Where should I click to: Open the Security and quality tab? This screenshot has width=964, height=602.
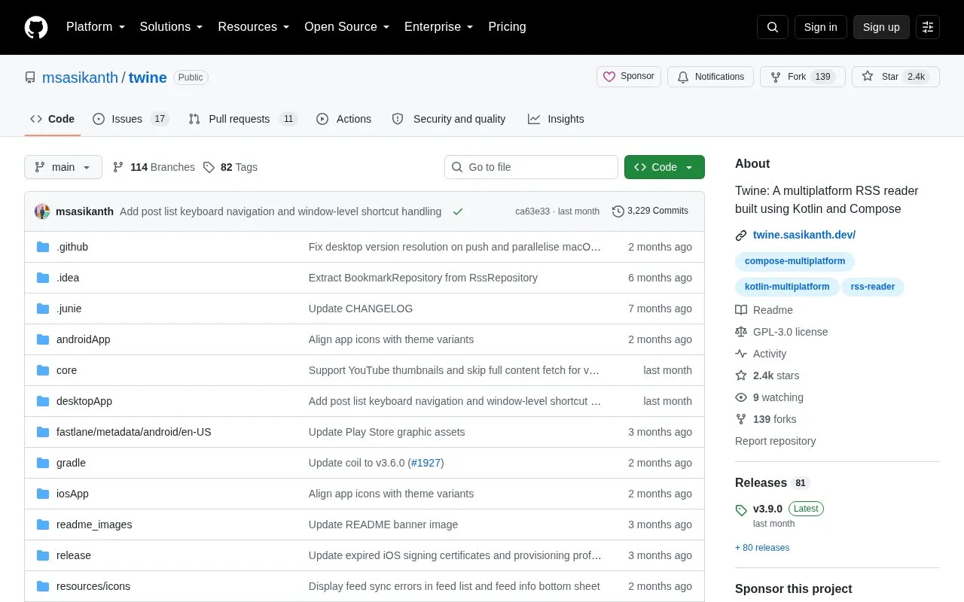pos(450,119)
